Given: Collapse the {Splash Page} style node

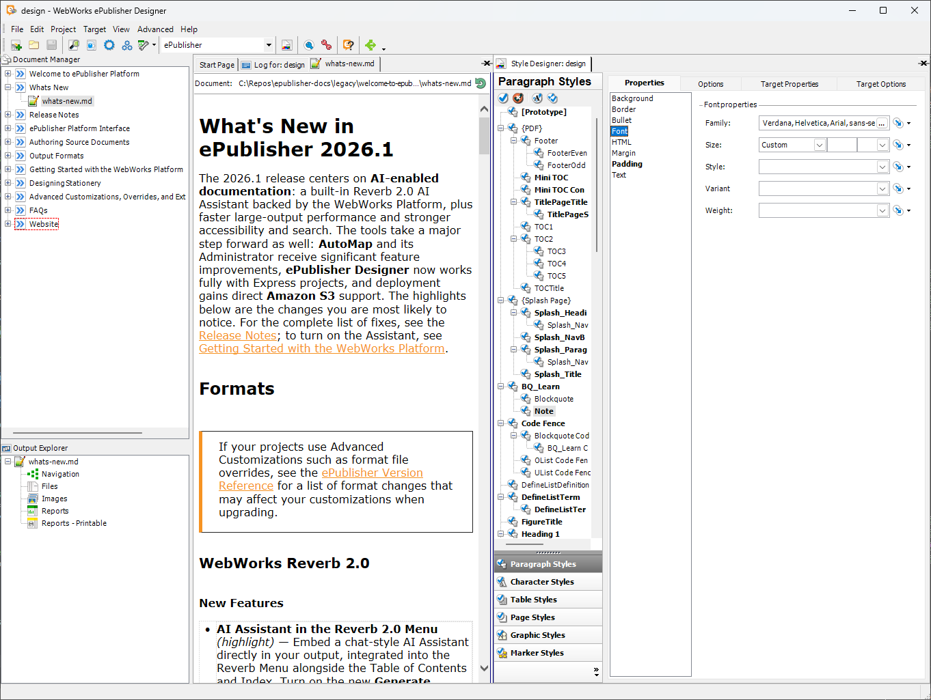Looking at the screenshot, I should click(500, 300).
